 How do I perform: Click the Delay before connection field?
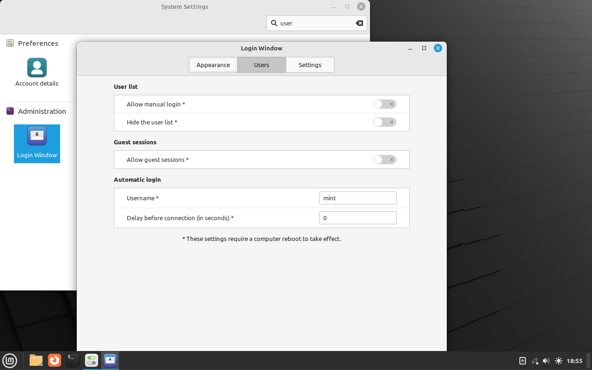pos(358,218)
